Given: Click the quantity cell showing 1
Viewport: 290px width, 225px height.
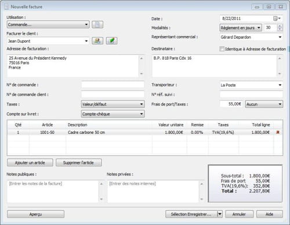Looking at the screenshot, I should click(18, 132).
